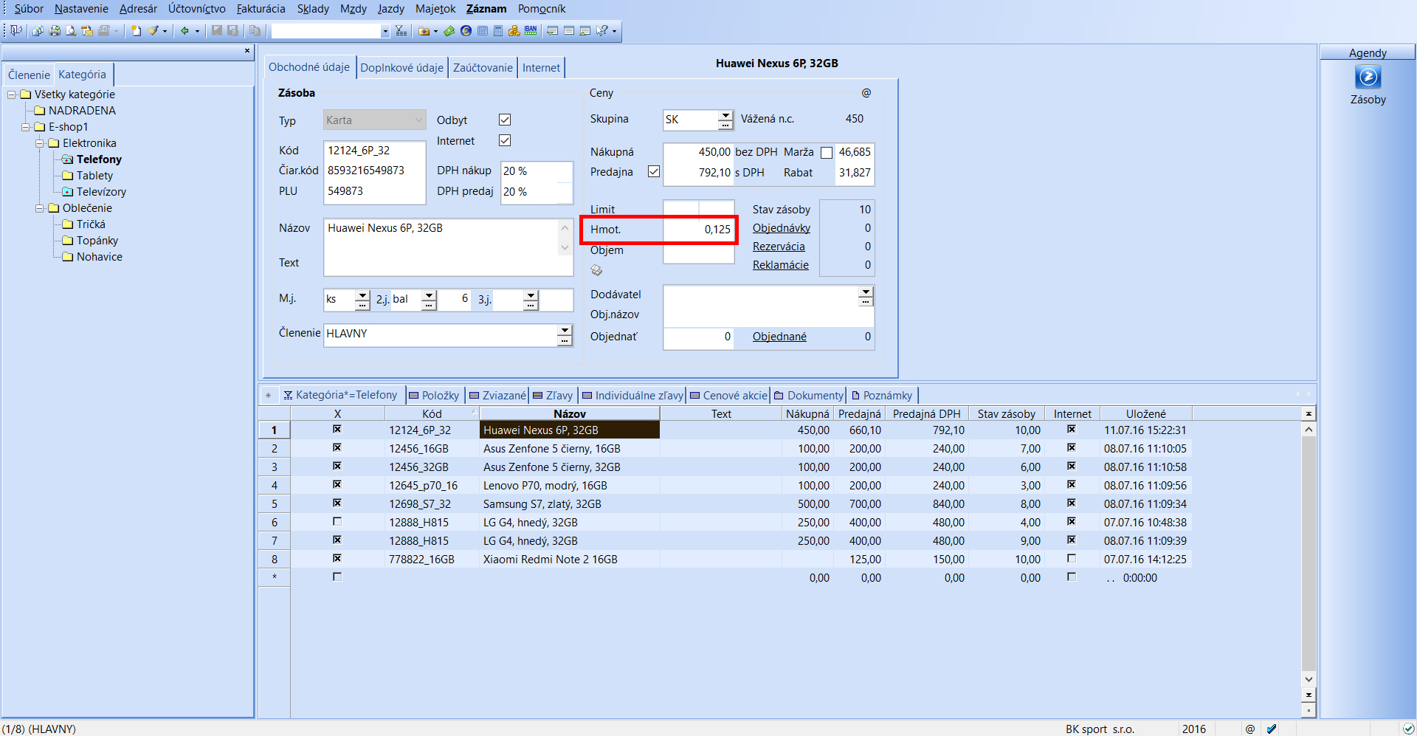
Task: Open the Reklamácie link
Action: coord(781,265)
